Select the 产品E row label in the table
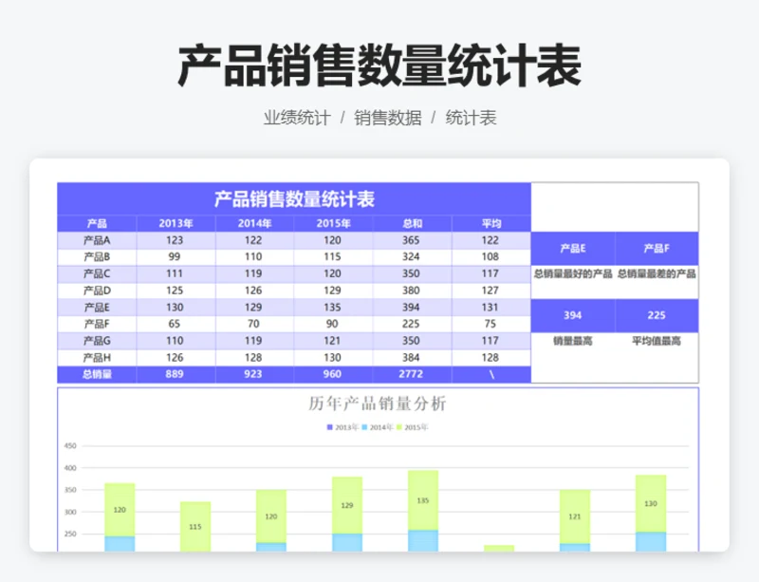The height and width of the screenshot is (582, 759). coord(97,308)
